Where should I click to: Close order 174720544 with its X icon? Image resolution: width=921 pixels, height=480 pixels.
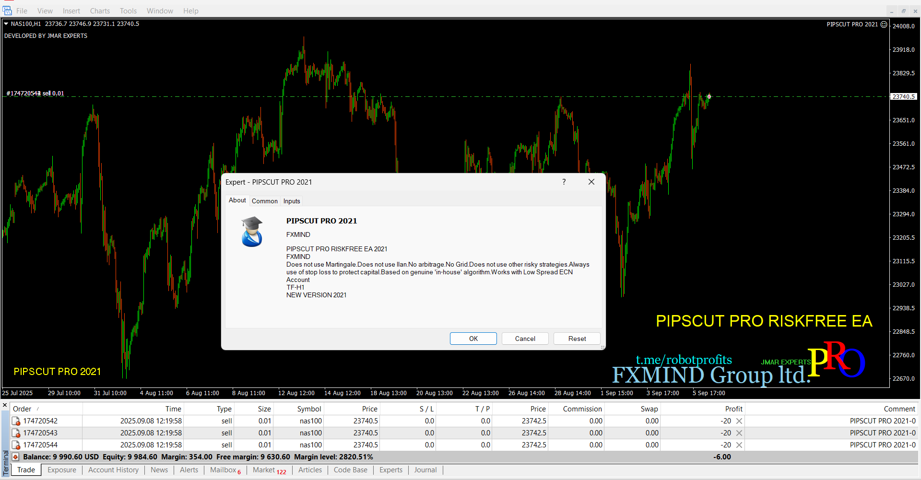(x=739, y=445)
